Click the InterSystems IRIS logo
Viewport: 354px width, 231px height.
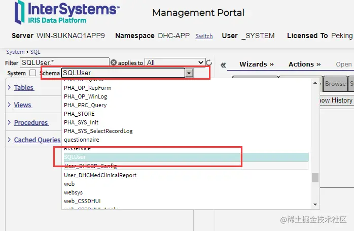click(x=67, y=12)
